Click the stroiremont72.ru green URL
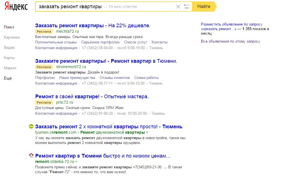 (x=71, y=67)
